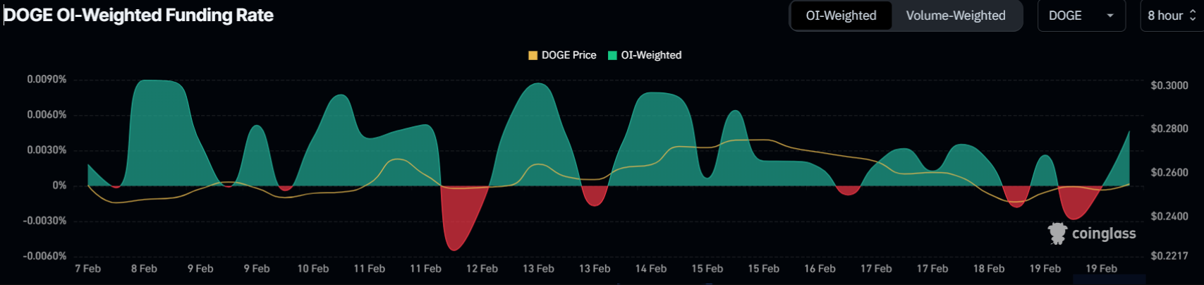Click the $0.3000 price axis label
This screenshot has width=1204, height=285.
tap(1169, 85)
